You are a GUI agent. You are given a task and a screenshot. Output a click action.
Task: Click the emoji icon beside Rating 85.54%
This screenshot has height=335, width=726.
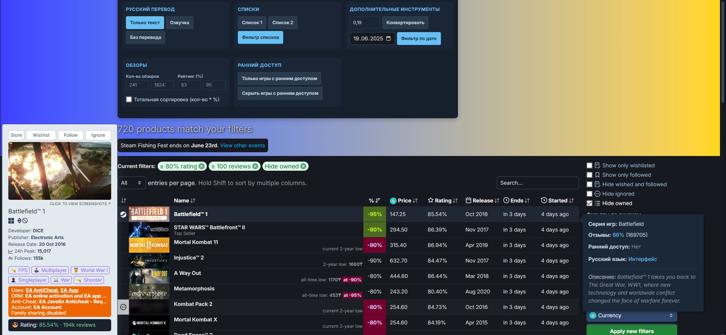coord(16,325)
